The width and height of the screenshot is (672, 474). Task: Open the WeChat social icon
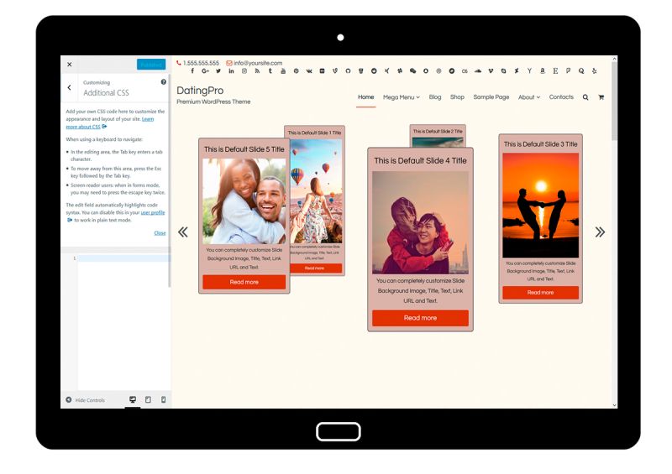412,71
